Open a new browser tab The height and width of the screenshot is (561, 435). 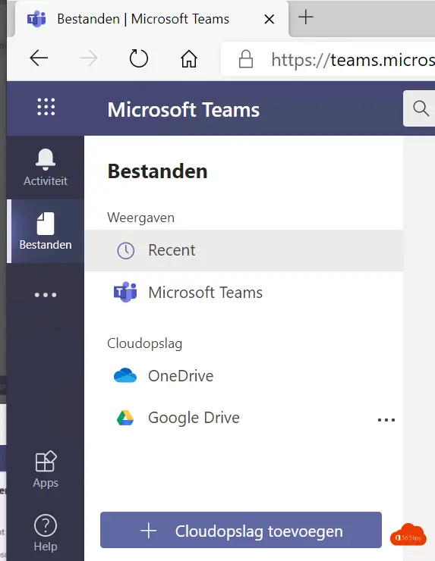click(x=306, y=17)
